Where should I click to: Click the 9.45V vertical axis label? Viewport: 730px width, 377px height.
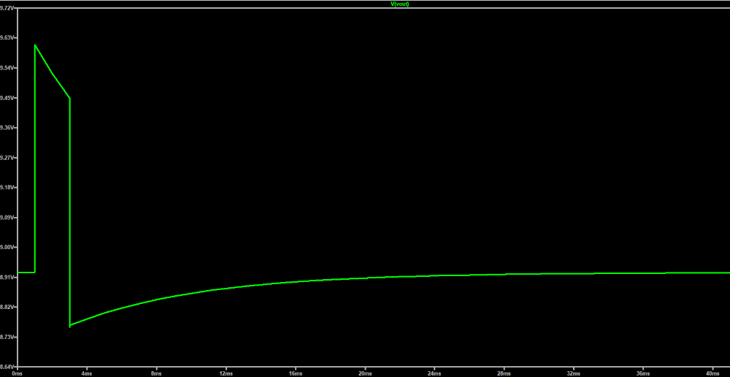7,98
